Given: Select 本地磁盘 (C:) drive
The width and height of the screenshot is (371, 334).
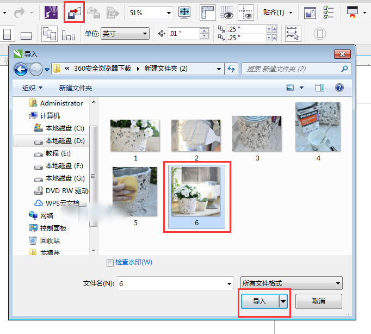Looking at the screenshot, I should tap(59, 128).
